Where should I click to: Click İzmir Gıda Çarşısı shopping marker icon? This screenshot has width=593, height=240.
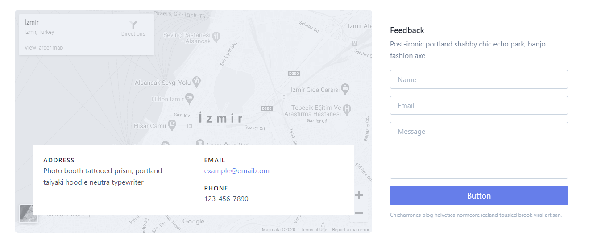tap(345, 89)
